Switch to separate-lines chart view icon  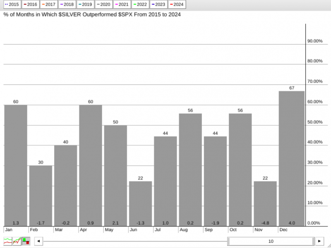tap(8, 241)
